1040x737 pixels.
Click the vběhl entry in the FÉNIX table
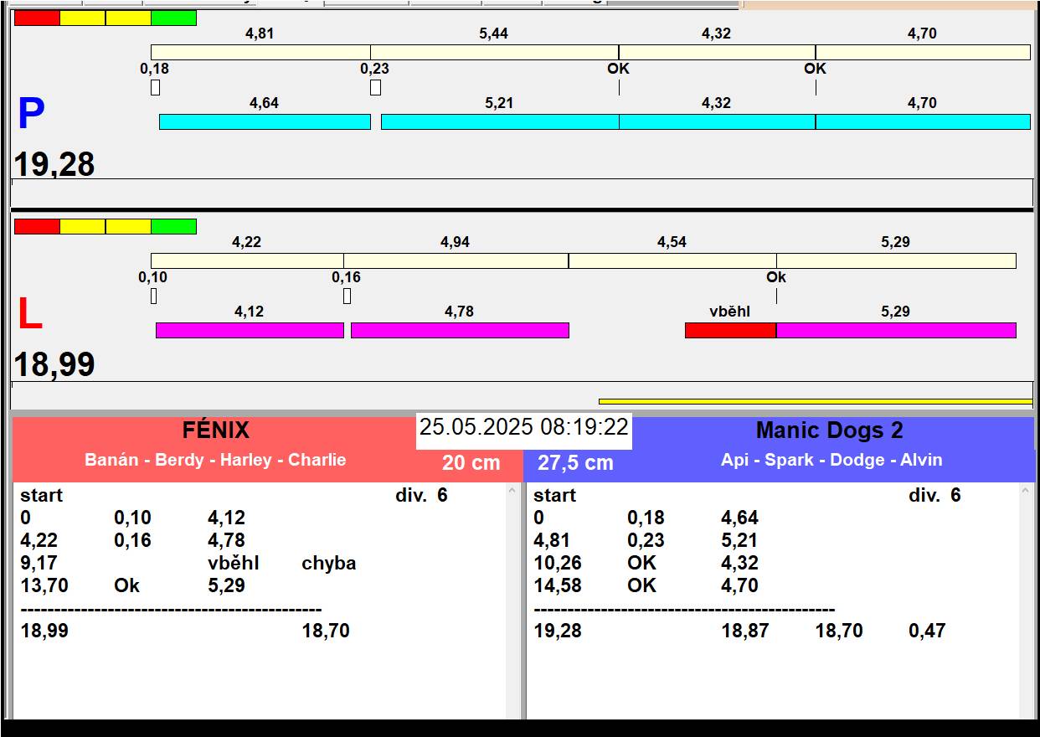(x=234, y=563)
